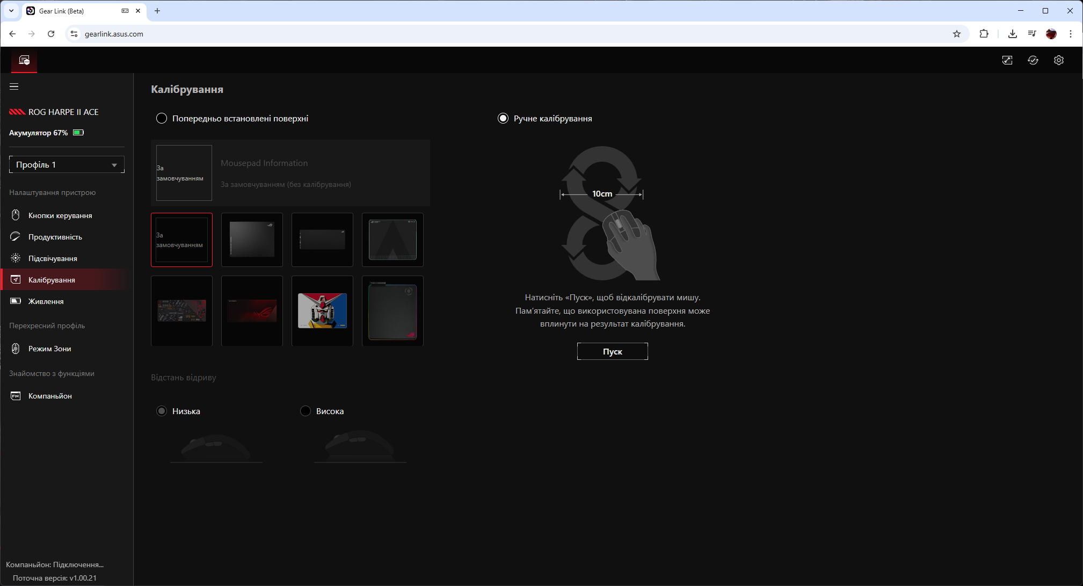Viewport: 1083px width, 586px height.
Task: Open browser extensions puzzle icon
Action: tap(984, 34)
